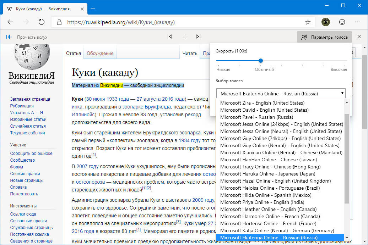Open the user profile avatar
This screenshot has height=245, width=368.
(325, 22)
